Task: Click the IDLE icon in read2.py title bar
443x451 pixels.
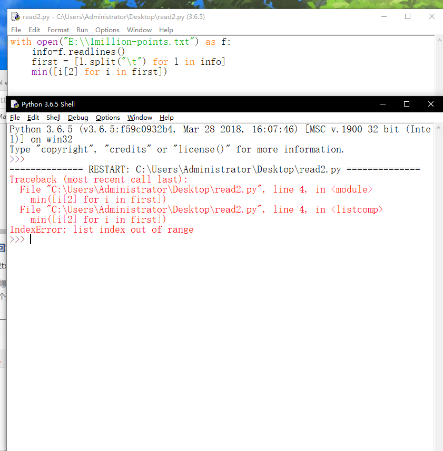Action: [x=15, y=16]
